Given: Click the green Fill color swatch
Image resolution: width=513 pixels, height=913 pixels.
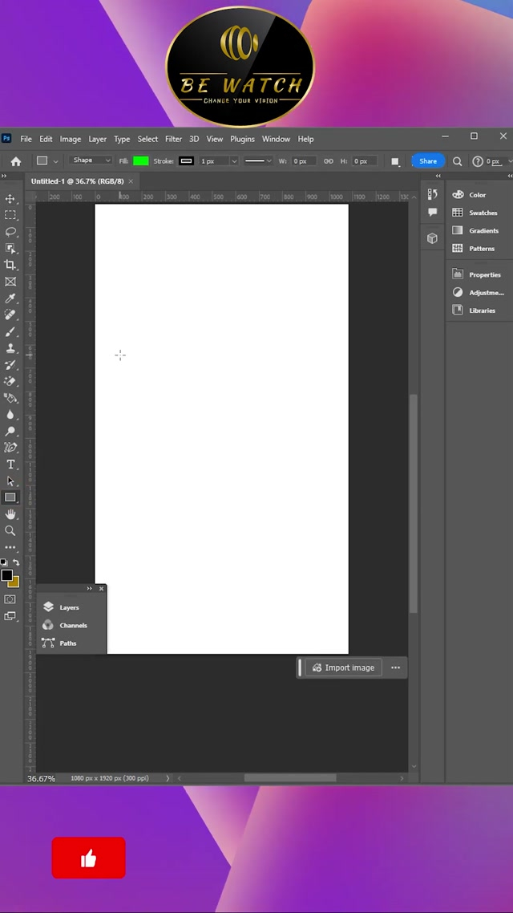Looking at the screenshot, I should [141, 161].
